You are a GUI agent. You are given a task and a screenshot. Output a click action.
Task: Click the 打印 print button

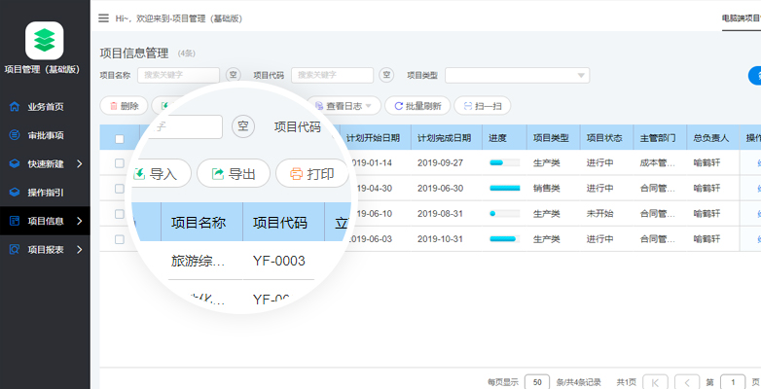(x=312, y=174)
